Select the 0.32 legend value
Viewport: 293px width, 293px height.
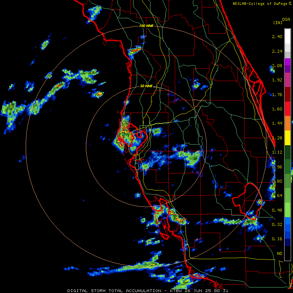click(x=277, y=225)
